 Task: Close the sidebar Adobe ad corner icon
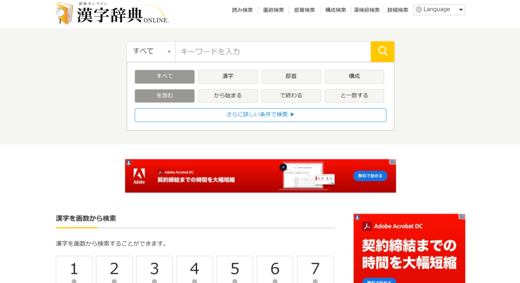coord(462,217)
